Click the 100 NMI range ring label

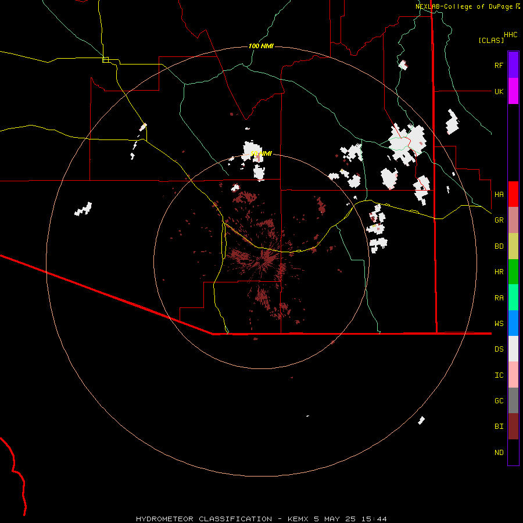pyautogui.click(x=261, y=46)
